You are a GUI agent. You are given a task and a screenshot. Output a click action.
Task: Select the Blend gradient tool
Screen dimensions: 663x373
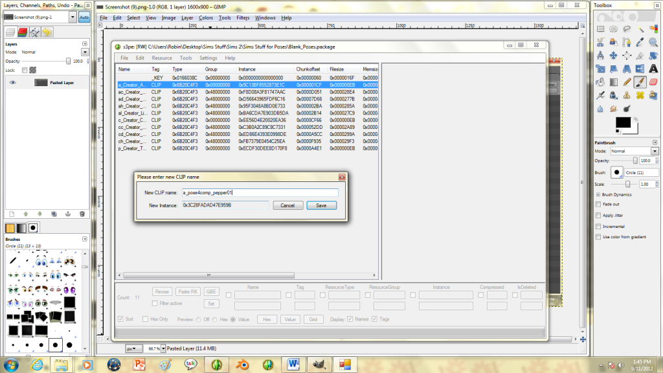click(614, 82)
